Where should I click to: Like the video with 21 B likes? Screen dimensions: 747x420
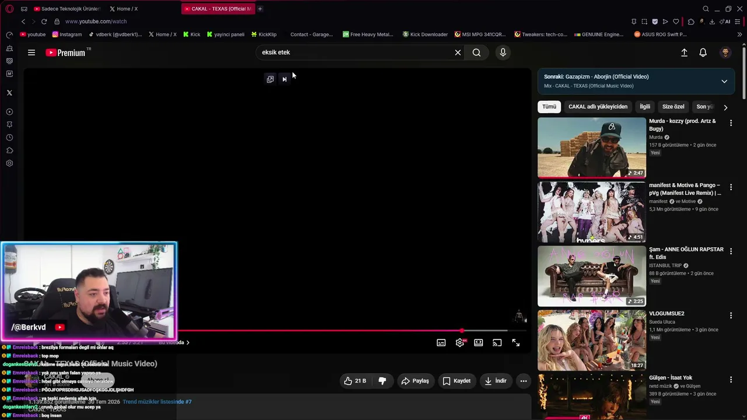[x=355, y=381]
